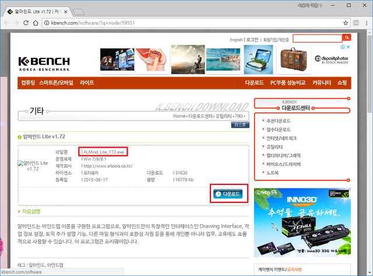Open the PC부품 성능비교 menu
This screenshot has width=373, height=276.
click(288, 83)
